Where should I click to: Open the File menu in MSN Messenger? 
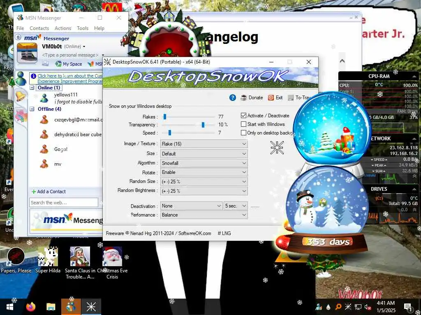tap(20, 28)
